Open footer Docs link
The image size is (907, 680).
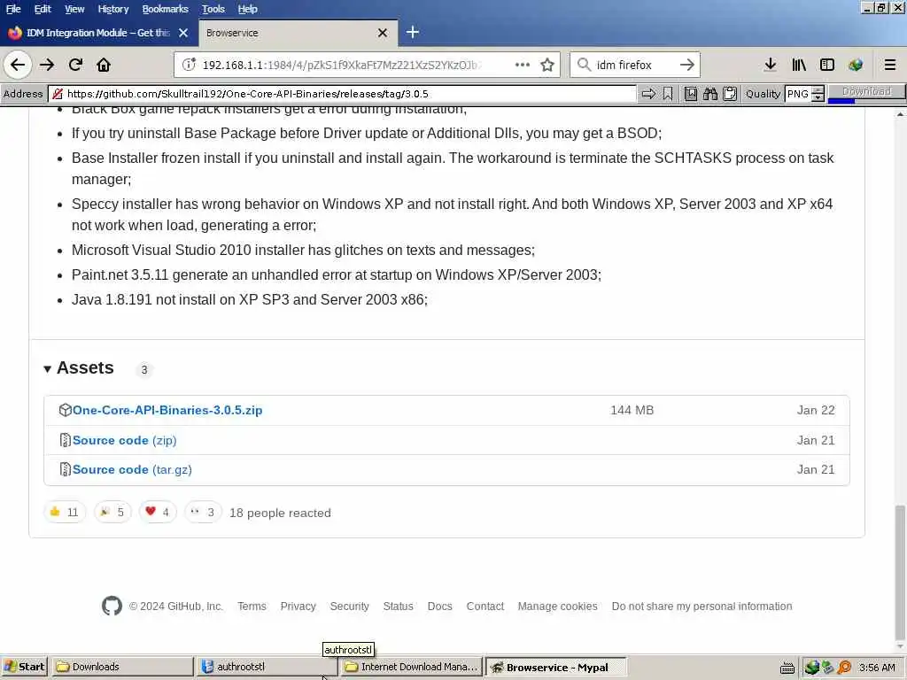coord(439,606)
